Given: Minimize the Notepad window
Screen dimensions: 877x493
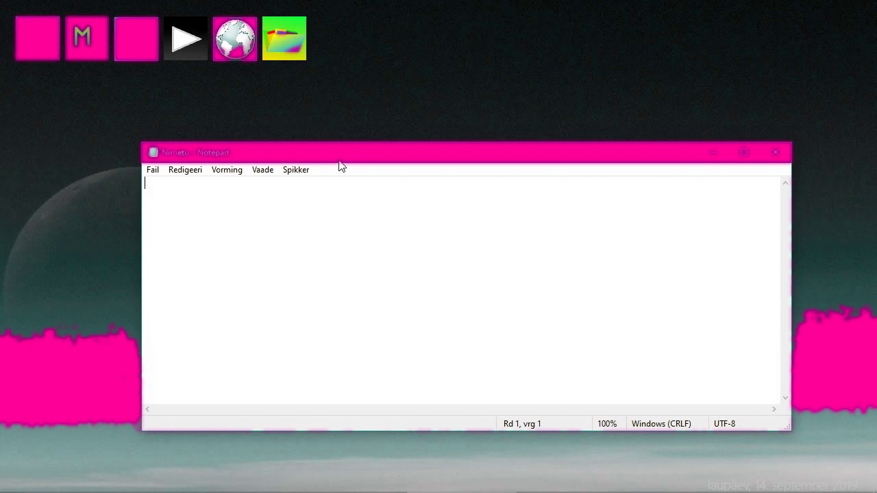Looking at the screenshot, I should tap(713, 153).
